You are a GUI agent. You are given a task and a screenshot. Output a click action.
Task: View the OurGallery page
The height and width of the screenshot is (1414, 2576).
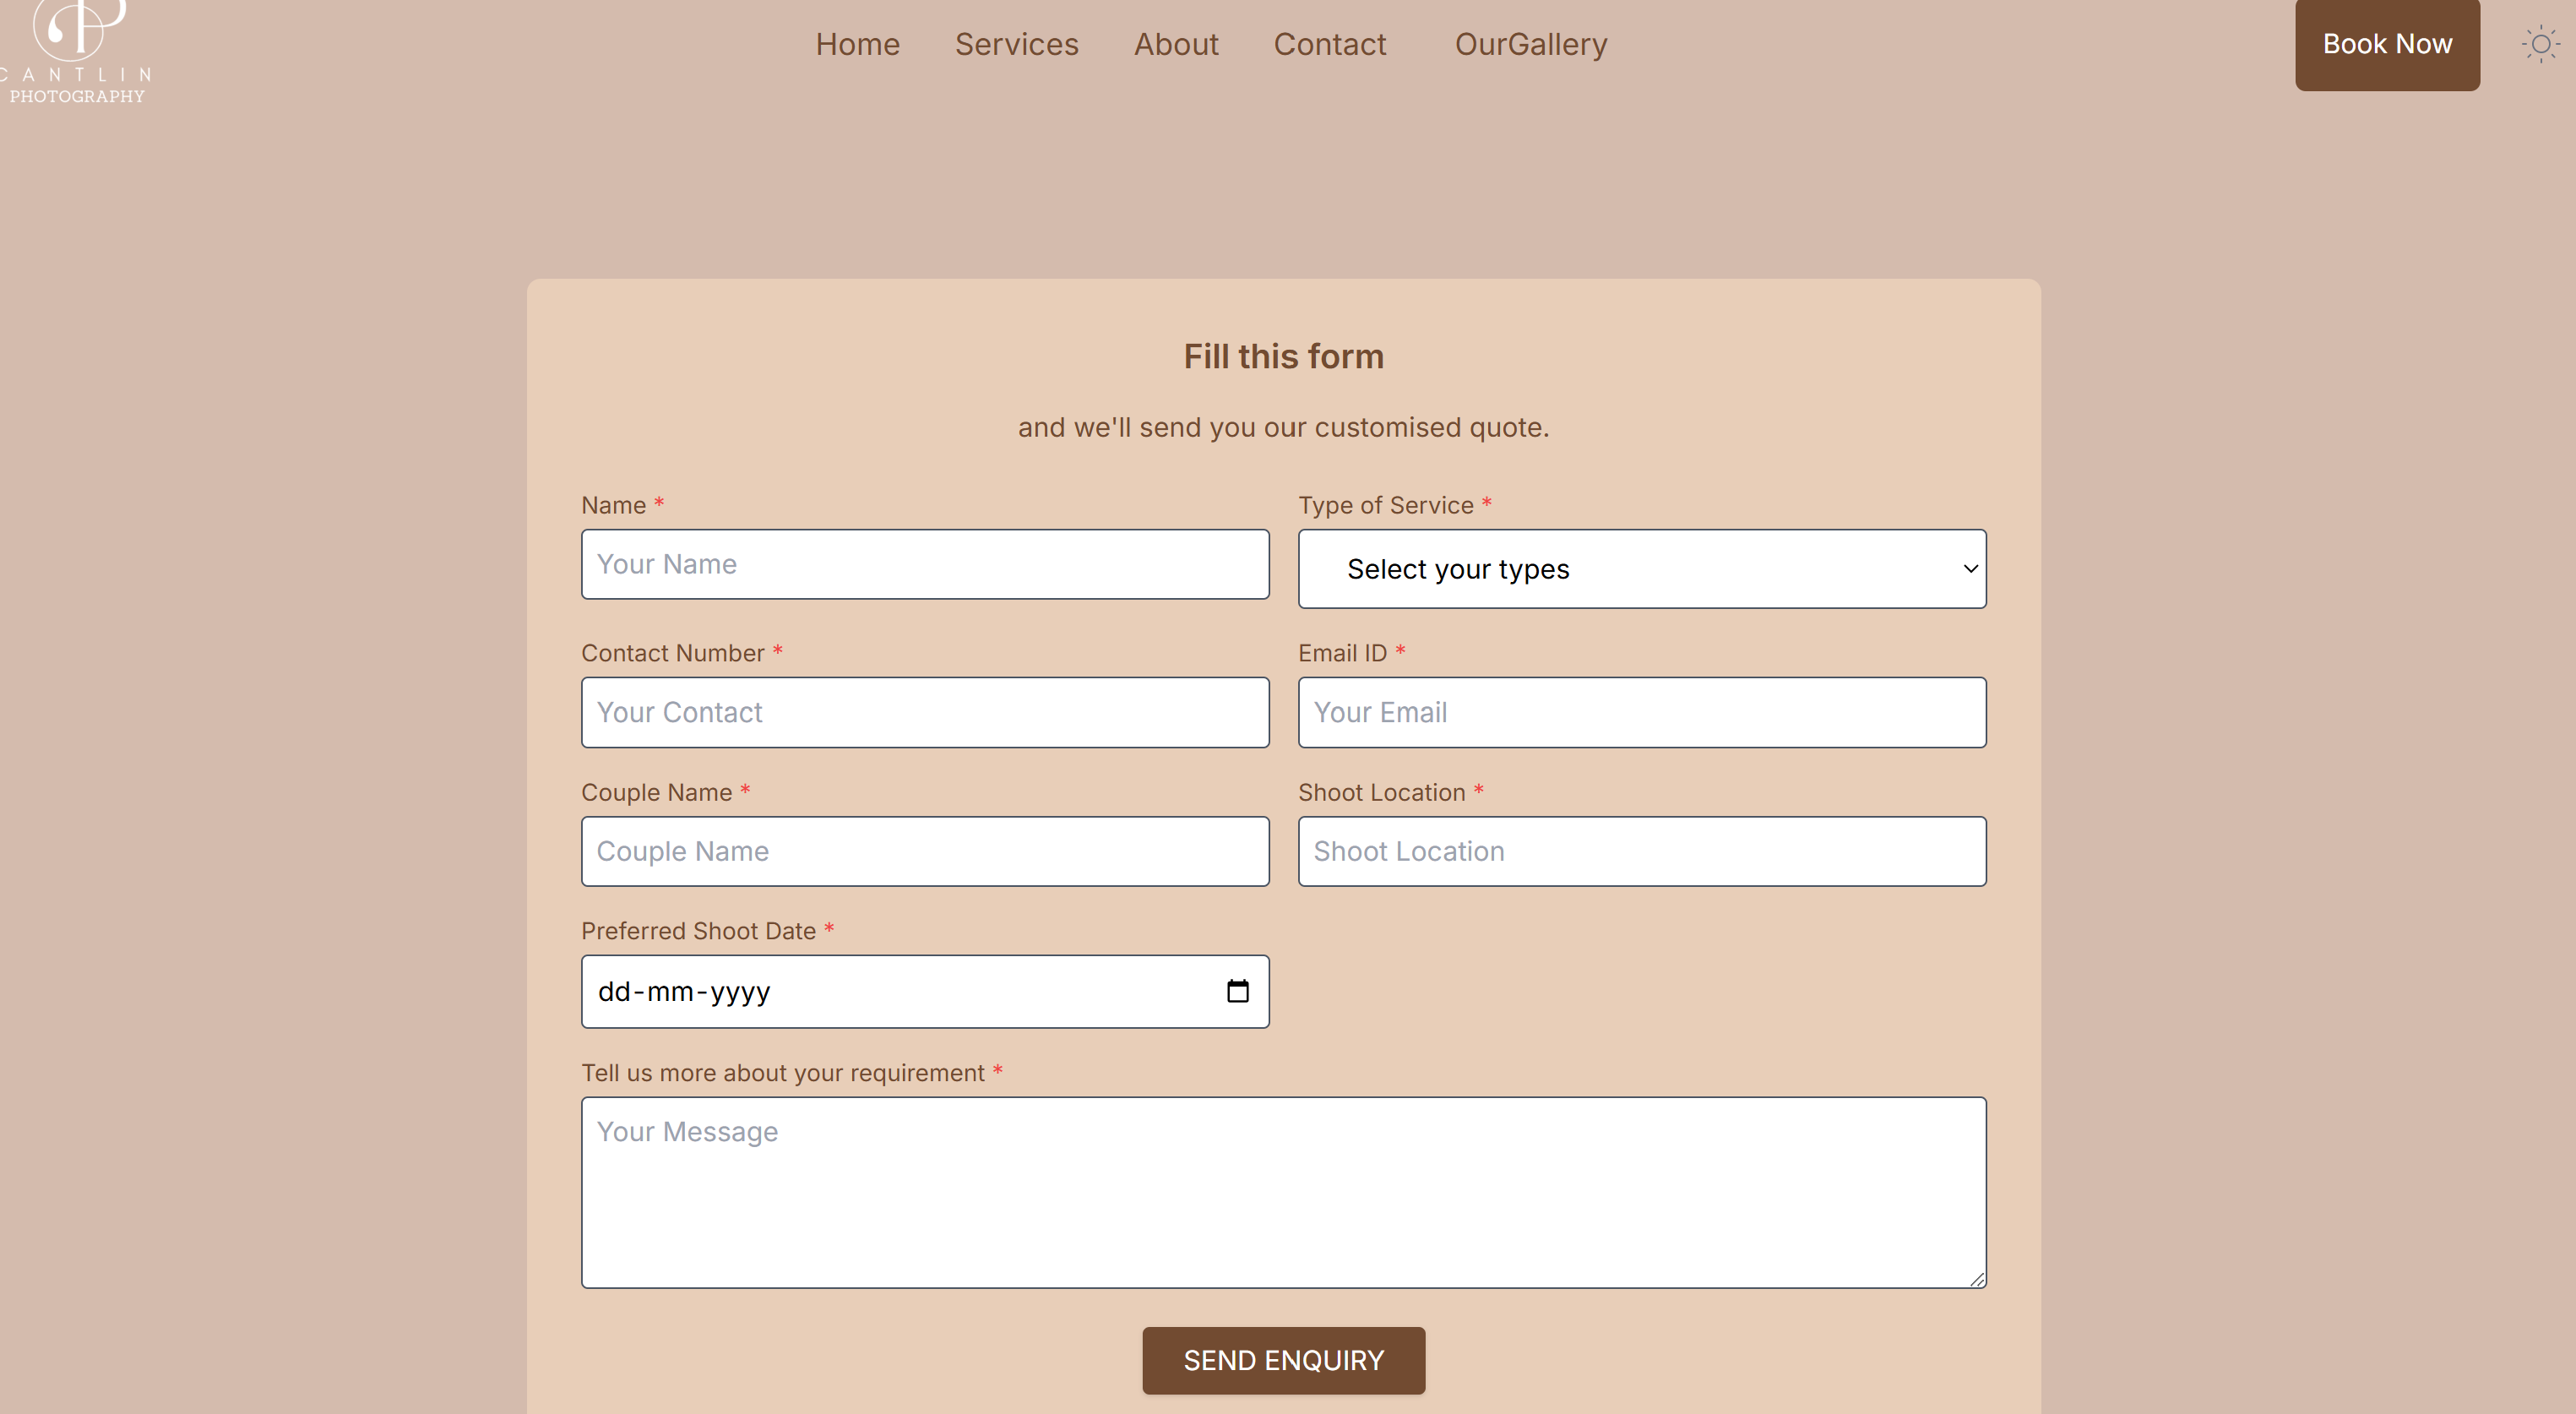pos(1529,44)
